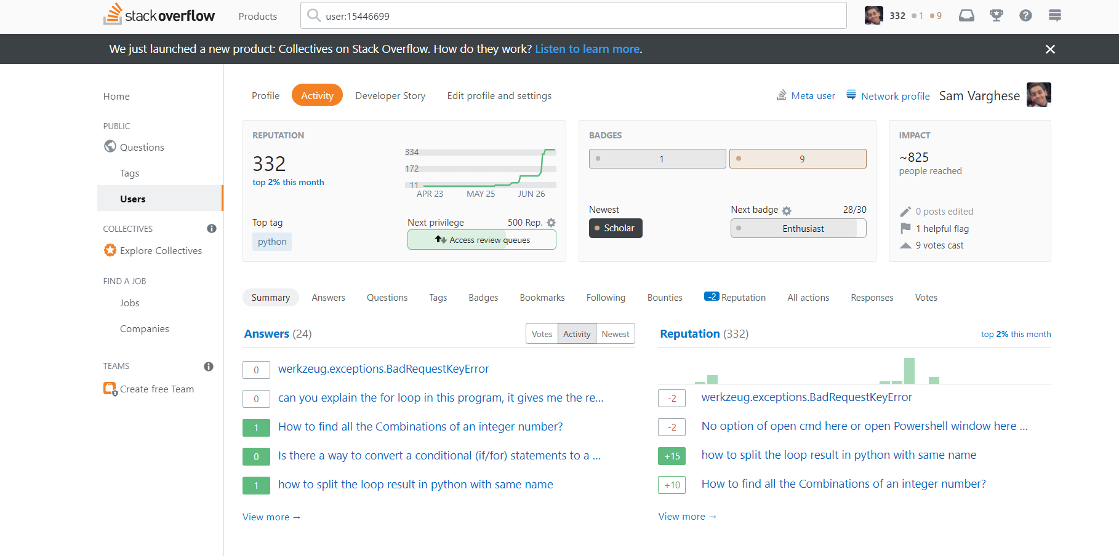Close the Collectives announcement banner
The image size is (1119, 556).
pos(1050,49)
